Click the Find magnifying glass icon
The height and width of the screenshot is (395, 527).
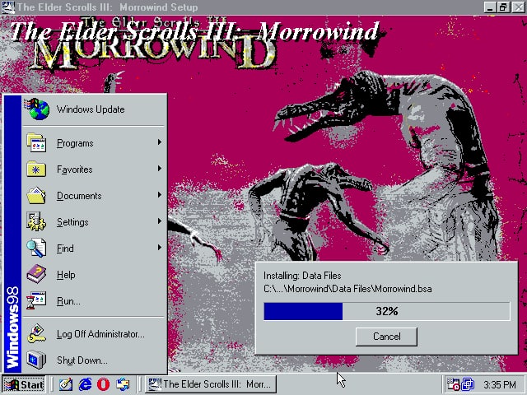pyautogui.click(x=36, y=248)
